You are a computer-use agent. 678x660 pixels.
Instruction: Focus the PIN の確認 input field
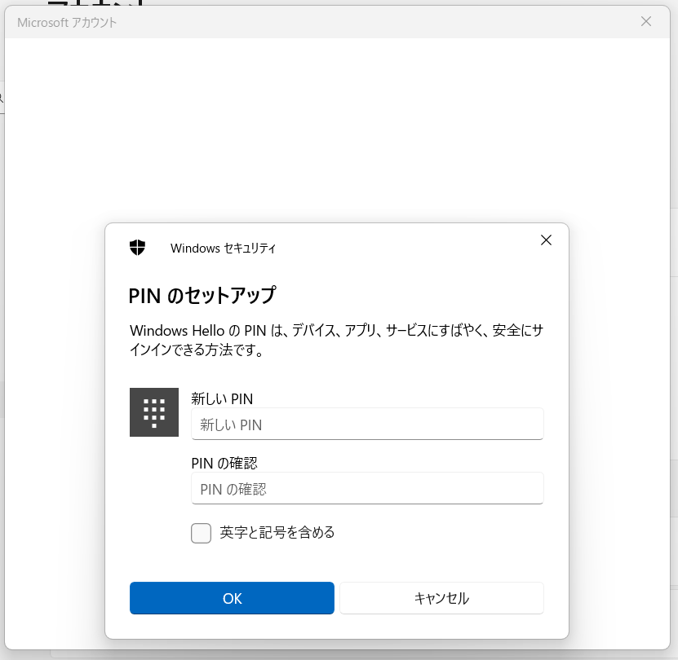tap(367, 489)
